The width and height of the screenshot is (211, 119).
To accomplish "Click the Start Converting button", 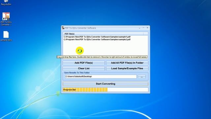I will point(105,84).
